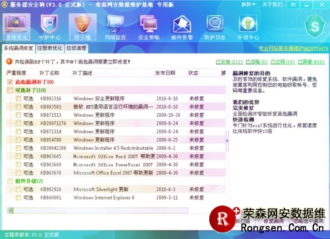Open the 已过期(18) link

(282, 62)
